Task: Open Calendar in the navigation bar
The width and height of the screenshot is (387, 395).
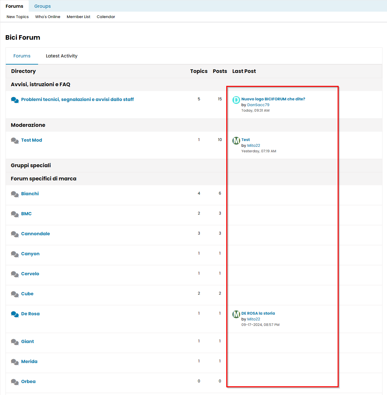Action: 106,17
